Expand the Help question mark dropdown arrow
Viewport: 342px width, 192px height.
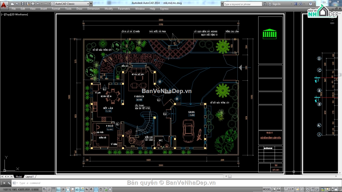(x=314, y=4)
